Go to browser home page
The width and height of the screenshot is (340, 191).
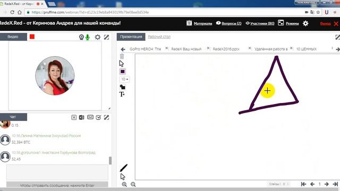20,12
